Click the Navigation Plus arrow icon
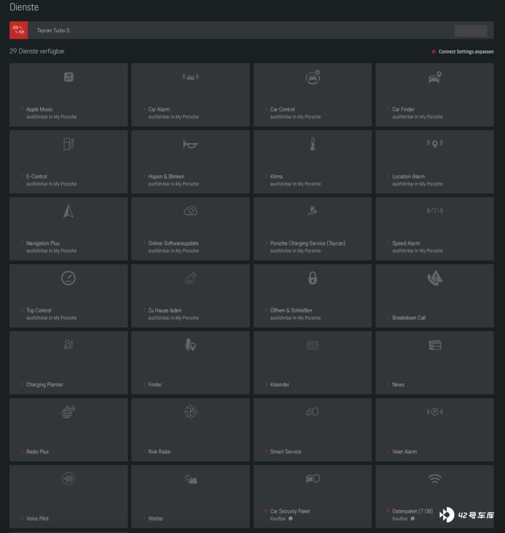 [x=69, y=211]
